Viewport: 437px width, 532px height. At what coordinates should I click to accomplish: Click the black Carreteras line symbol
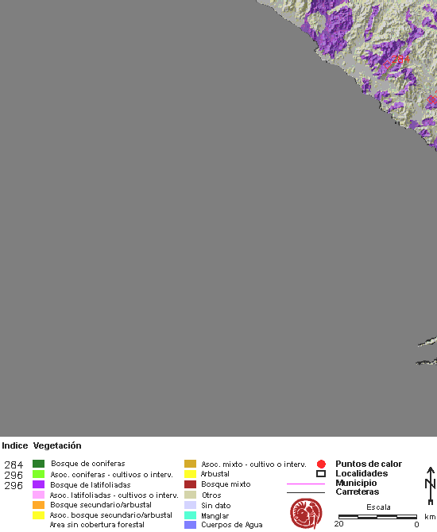[x=306, y=492]
